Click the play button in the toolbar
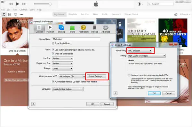This screenshot has height=127, width=192. tap(17, 4)
